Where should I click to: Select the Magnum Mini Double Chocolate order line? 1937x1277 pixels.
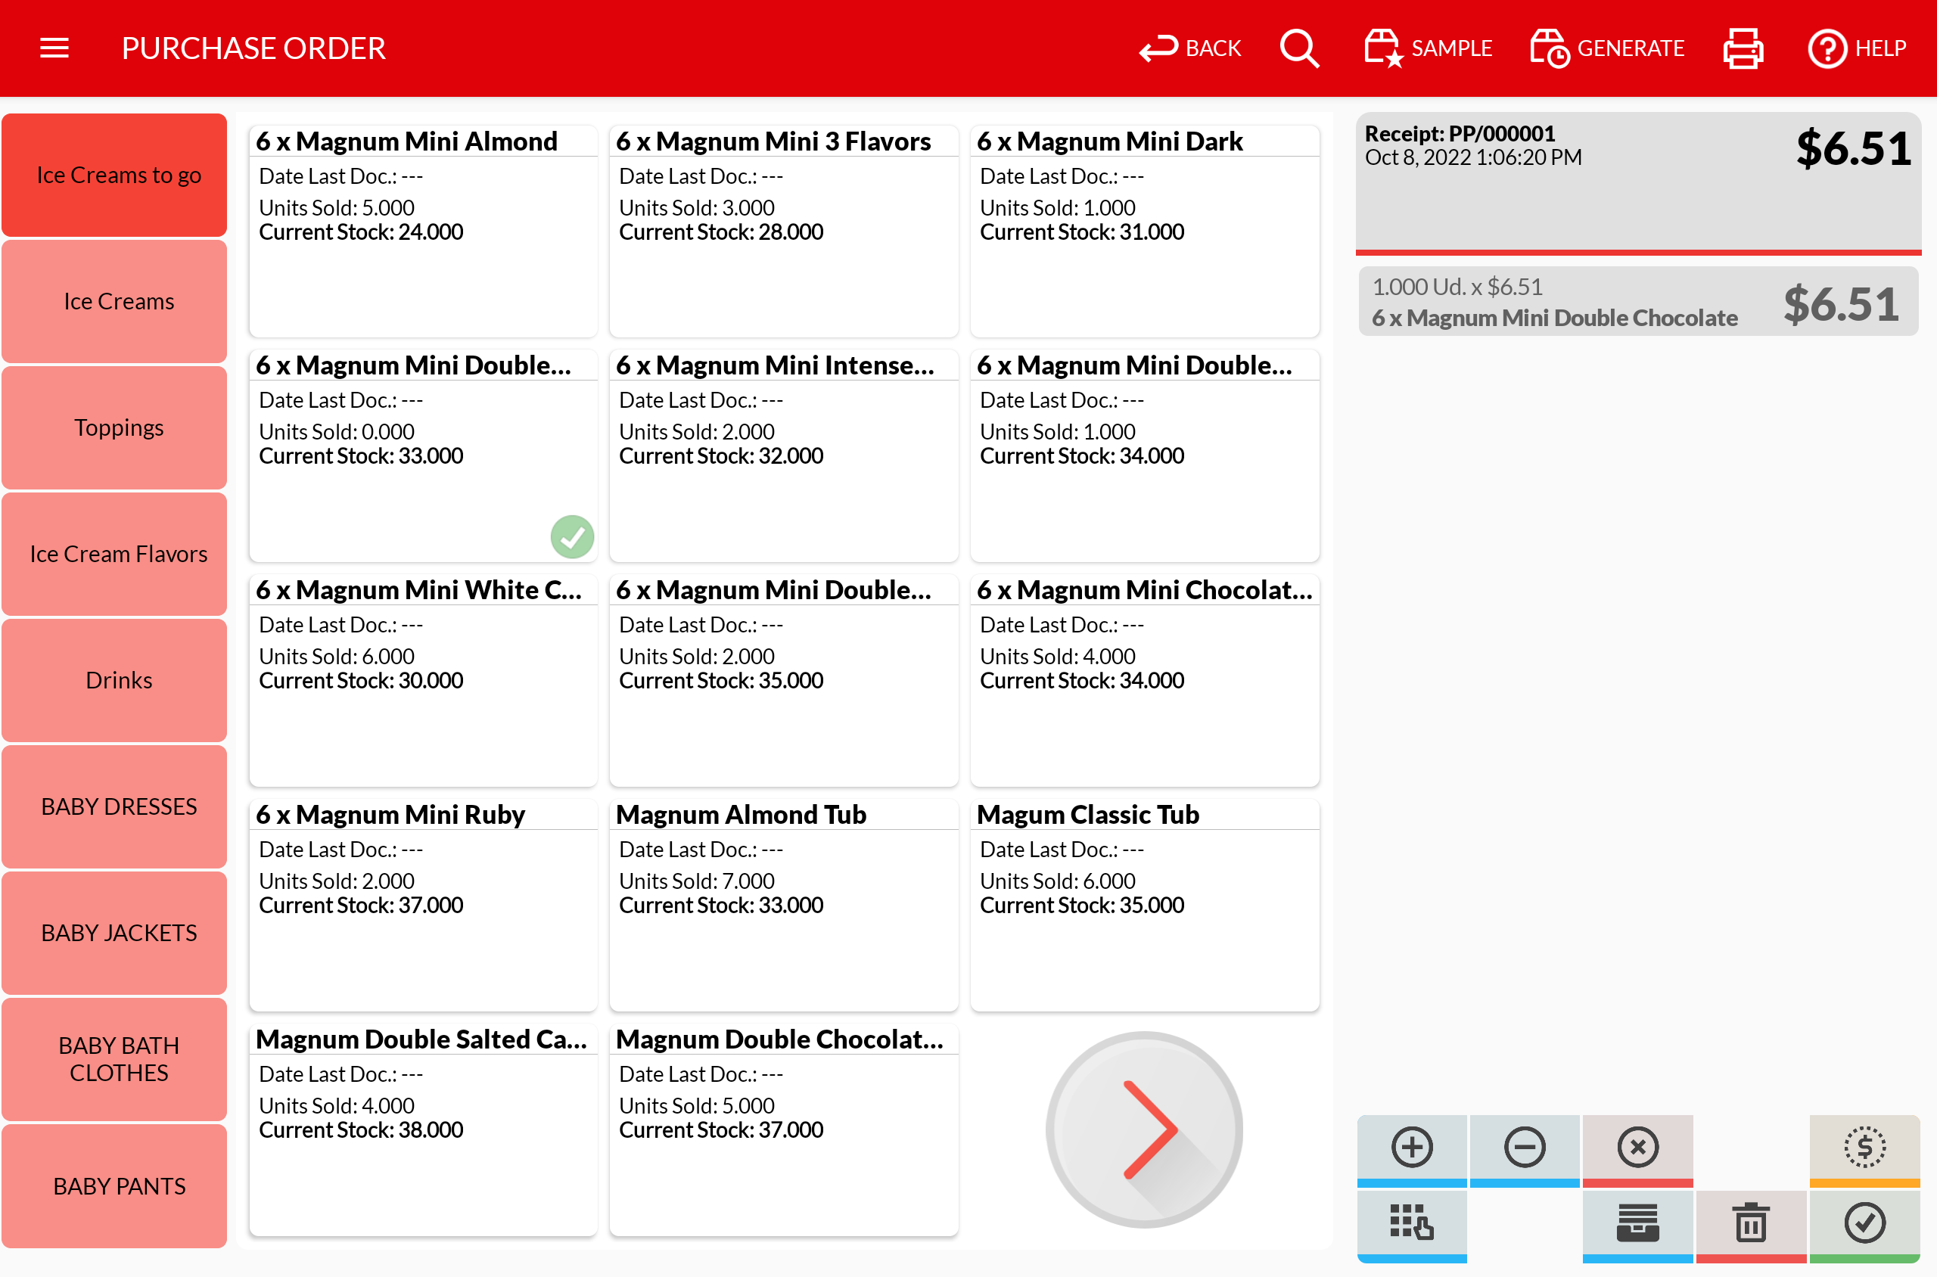(x=1637, y=302)
